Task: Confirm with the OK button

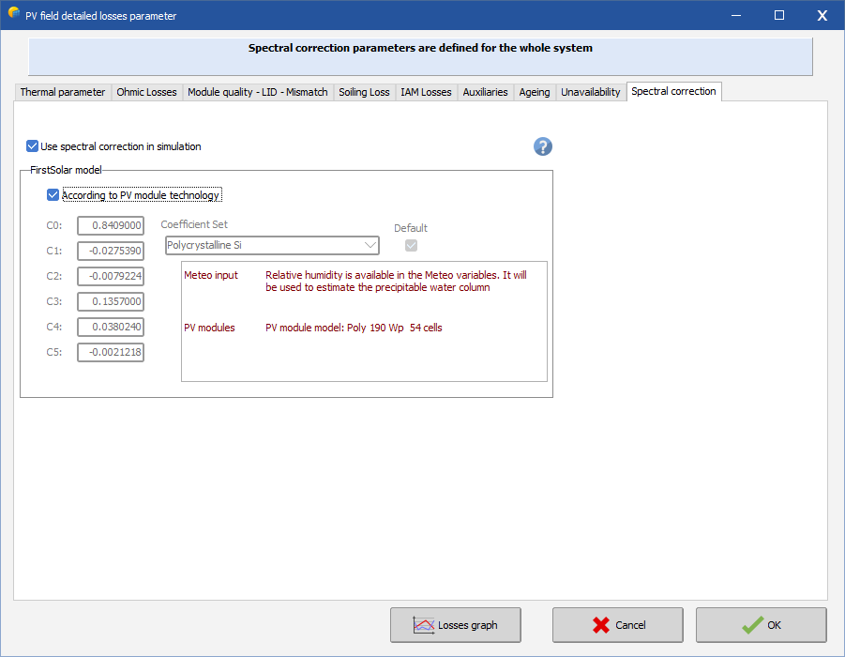Action: (x=761, y=625)
